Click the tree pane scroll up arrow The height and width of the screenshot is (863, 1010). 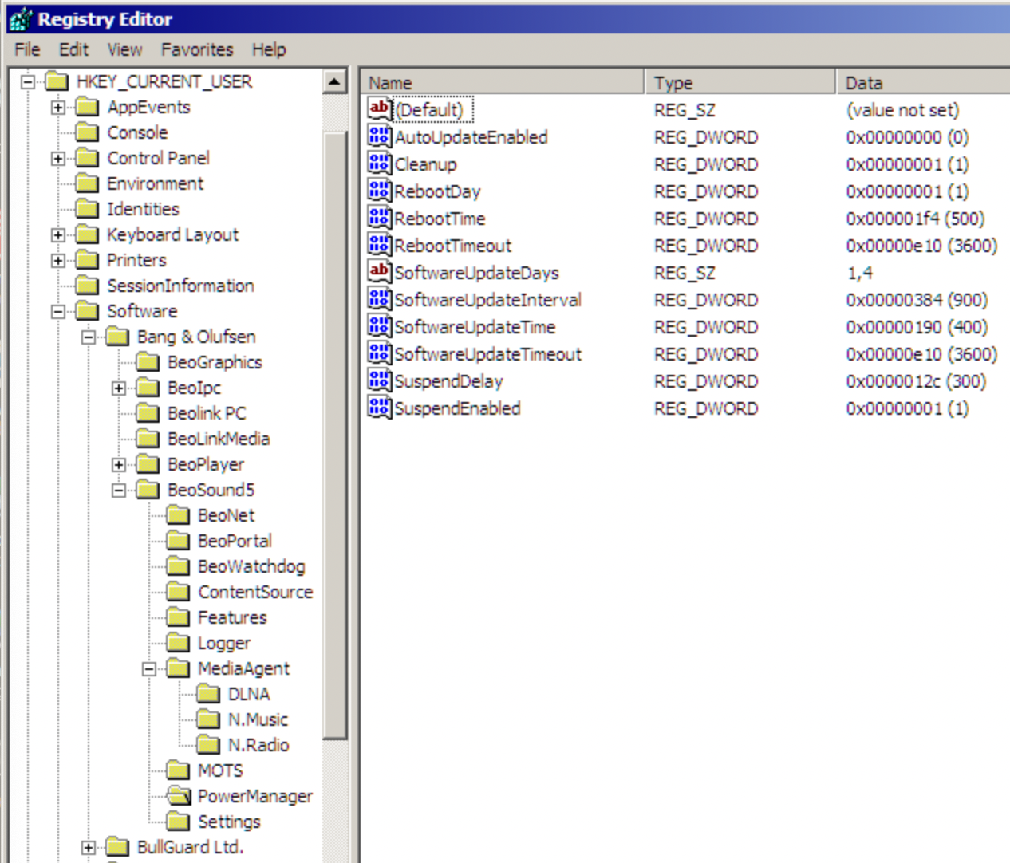tap(334, 81)
